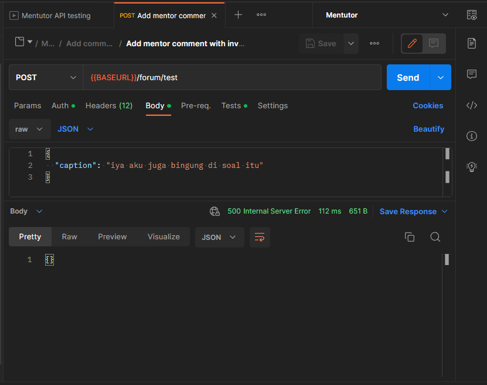View the request Info panel

click(472, 136)
